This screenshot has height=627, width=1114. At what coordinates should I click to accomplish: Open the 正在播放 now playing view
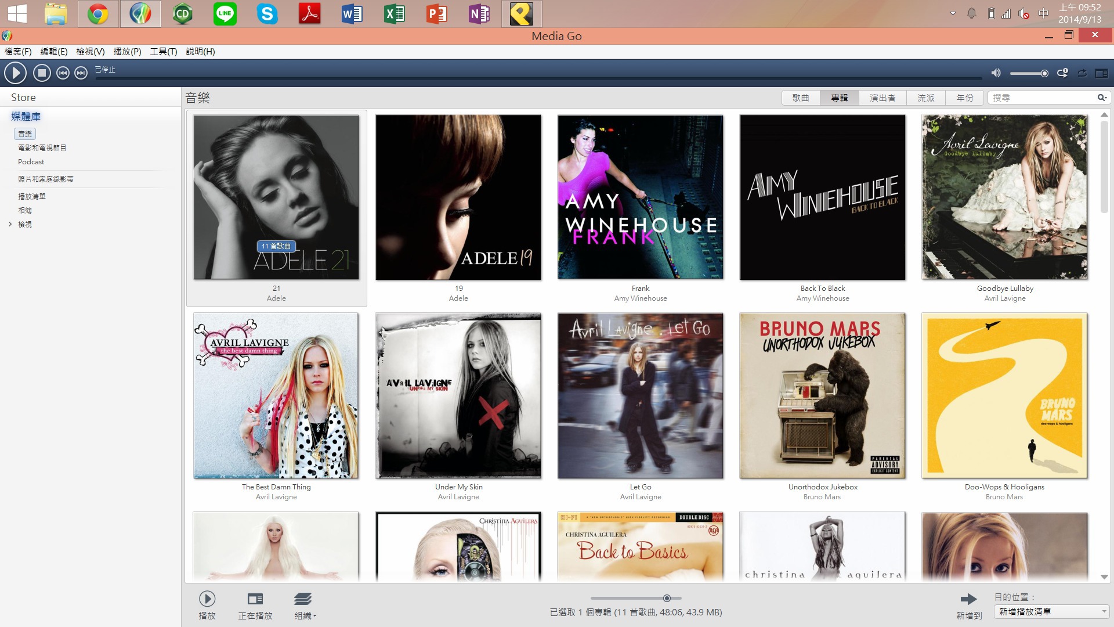coord(255,606)
